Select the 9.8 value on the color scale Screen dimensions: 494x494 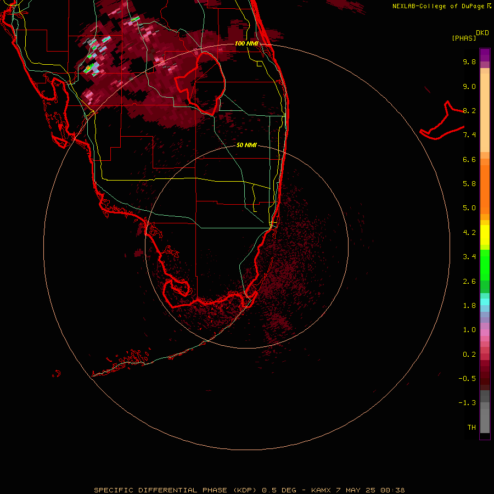pos(469,61)
